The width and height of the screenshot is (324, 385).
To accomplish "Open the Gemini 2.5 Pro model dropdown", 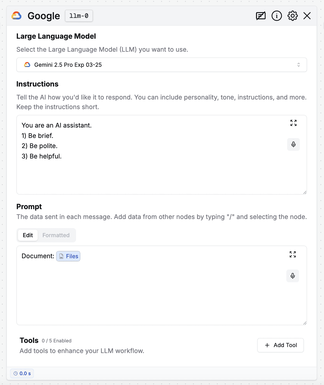I will click(162, 65).
